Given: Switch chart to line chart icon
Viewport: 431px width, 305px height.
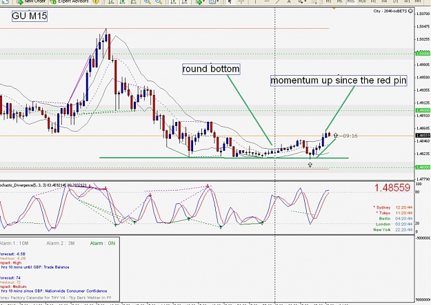Looking at the screenshot, I should [134, 1].
